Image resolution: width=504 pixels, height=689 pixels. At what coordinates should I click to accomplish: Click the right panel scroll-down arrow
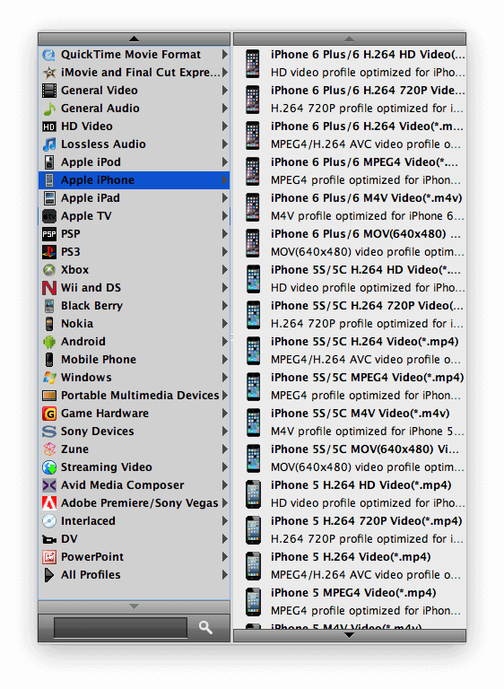coord(350,635)
